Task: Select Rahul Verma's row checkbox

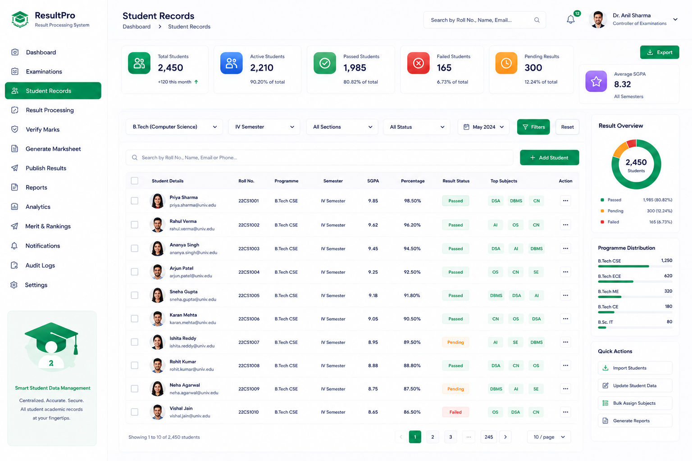Action: 134,225
